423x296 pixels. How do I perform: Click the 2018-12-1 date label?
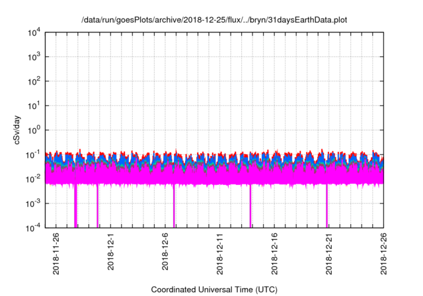point(110,252)
